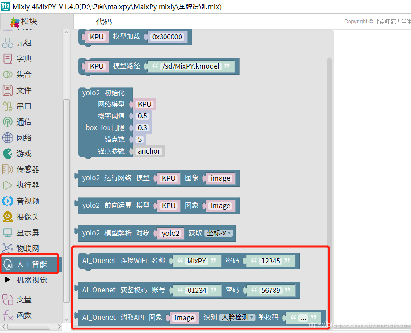Select the KPU 模型加载 block
This screenshot has width=411, height=333.
click(x=135, y=37)
